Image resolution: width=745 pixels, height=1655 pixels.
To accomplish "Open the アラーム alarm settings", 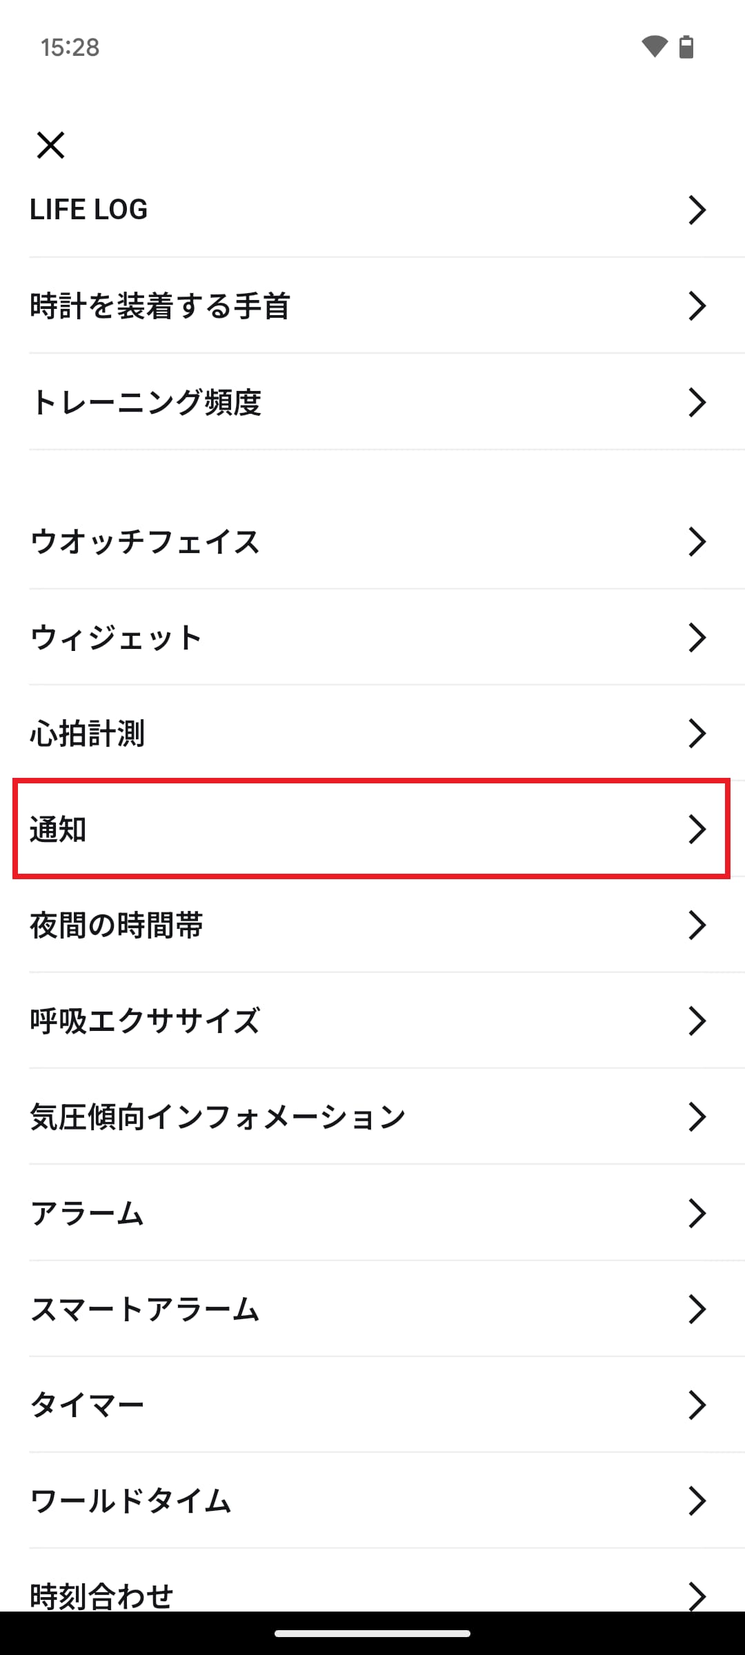I will click(87, 1213).
